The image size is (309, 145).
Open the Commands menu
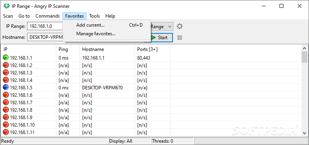48,16
